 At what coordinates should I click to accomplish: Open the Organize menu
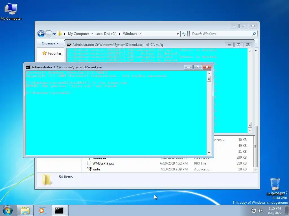coord(50,43)
